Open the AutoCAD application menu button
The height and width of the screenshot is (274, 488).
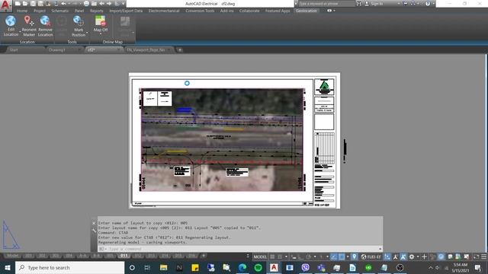coord(5,5)
